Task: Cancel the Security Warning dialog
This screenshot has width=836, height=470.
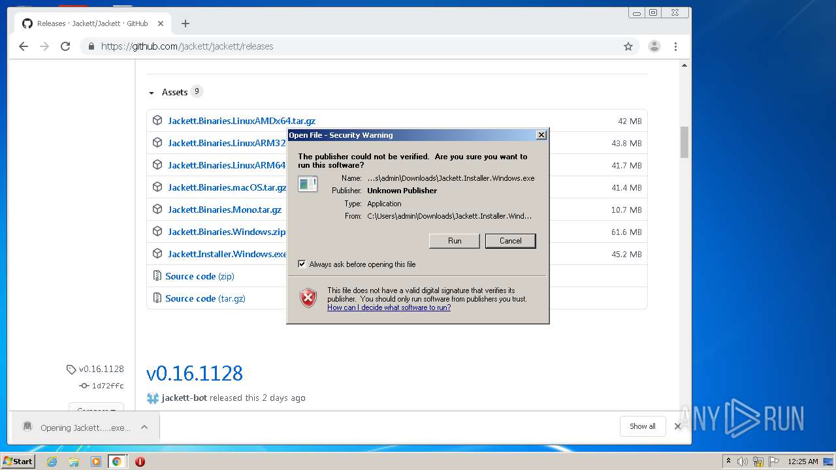Action: point(511,241)
